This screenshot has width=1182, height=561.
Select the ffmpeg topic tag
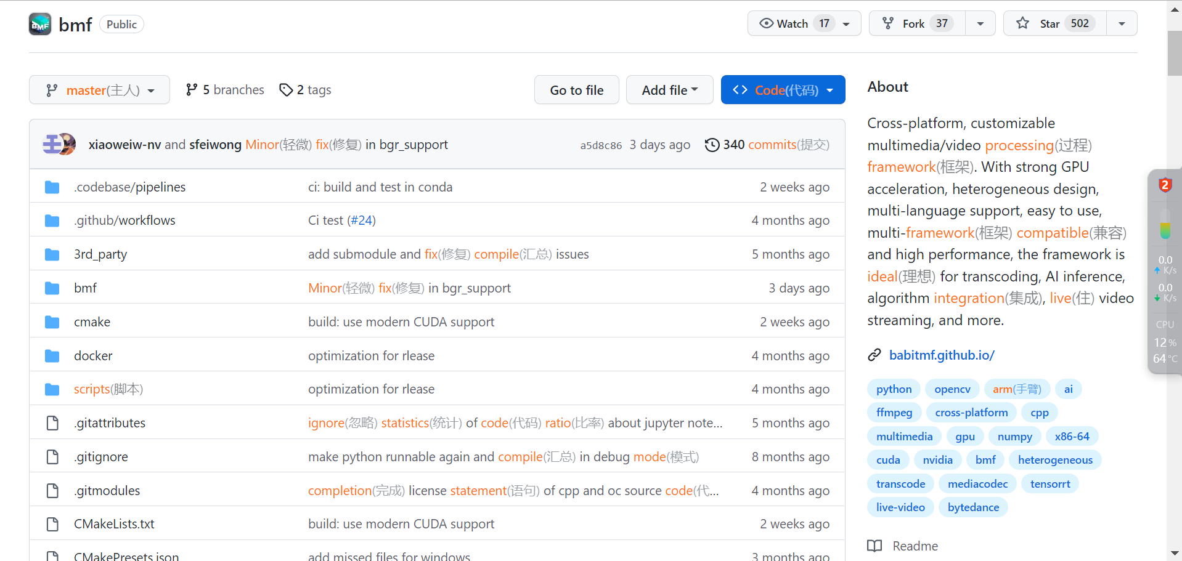(894, 413)
